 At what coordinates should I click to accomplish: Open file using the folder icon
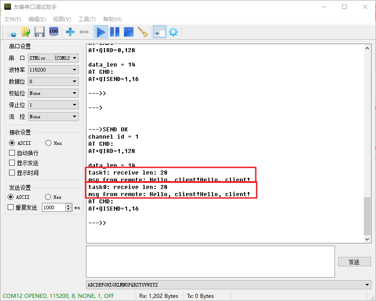[x=25, y=32]
